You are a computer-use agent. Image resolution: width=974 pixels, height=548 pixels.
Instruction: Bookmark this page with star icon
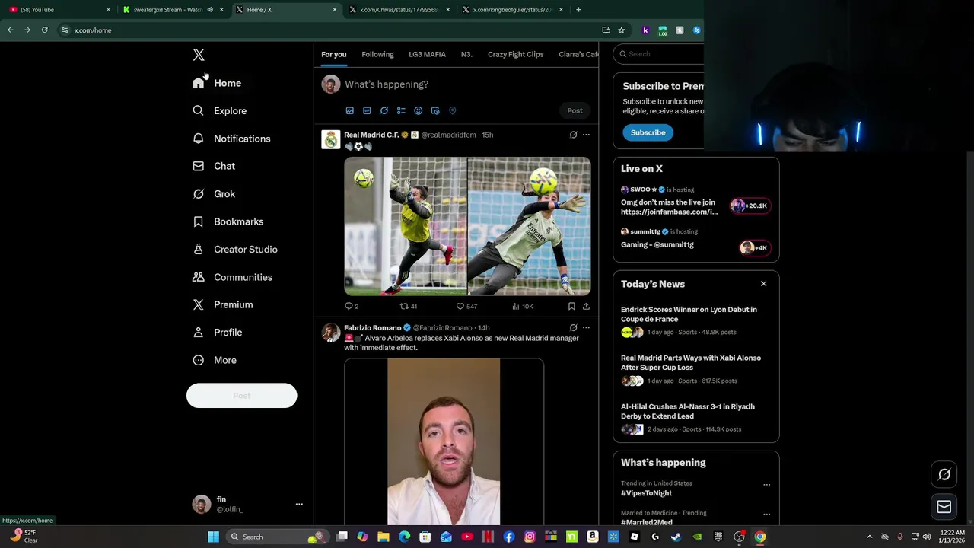621,30
